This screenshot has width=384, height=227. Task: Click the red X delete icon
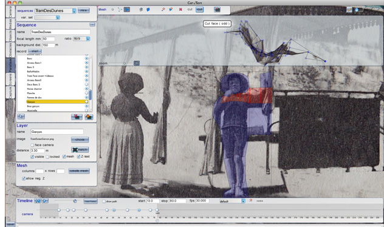tap(180, 10)
